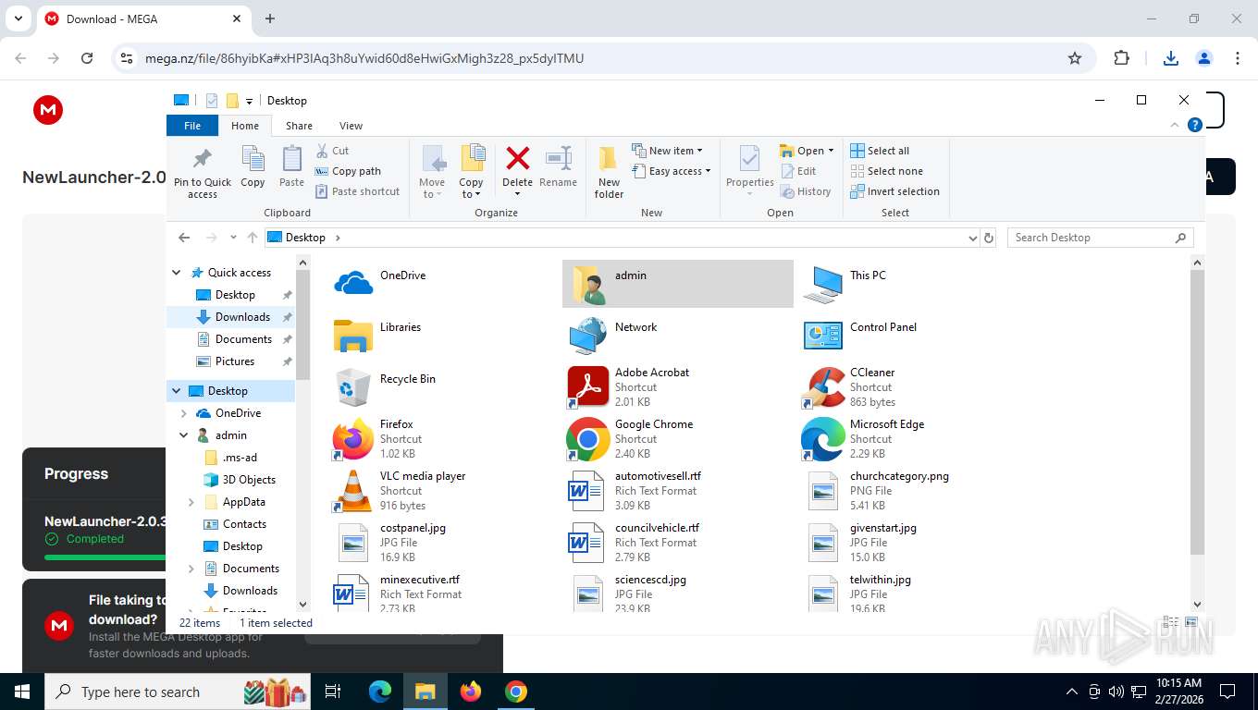This screenshot has height=710, width=1258.
Task: Select Libraries in file list
Action: point(444,335)
